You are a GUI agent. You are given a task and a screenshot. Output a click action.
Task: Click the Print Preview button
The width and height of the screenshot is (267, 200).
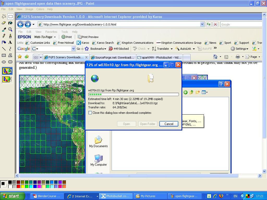[88, 37]
